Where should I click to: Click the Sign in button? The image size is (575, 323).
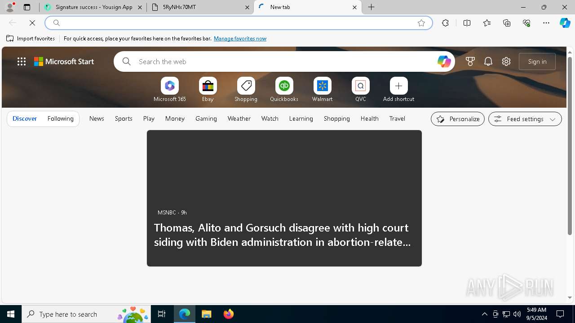[537, 61]
